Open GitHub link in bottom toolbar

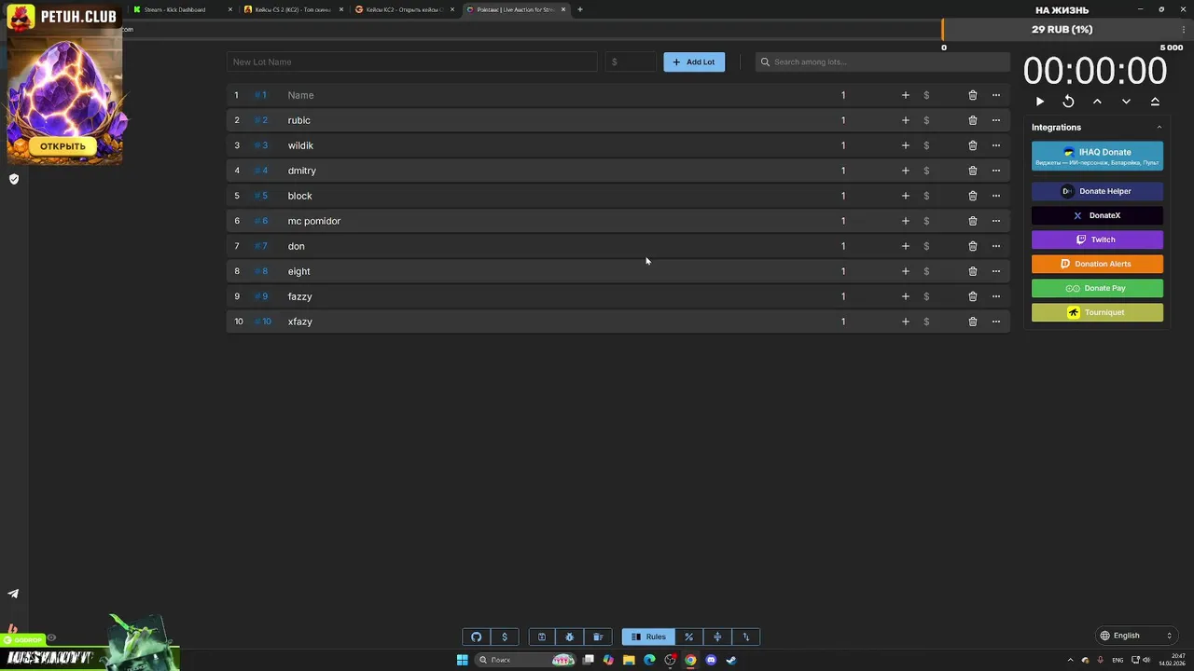pyautogui.click(x=476, y=637)
